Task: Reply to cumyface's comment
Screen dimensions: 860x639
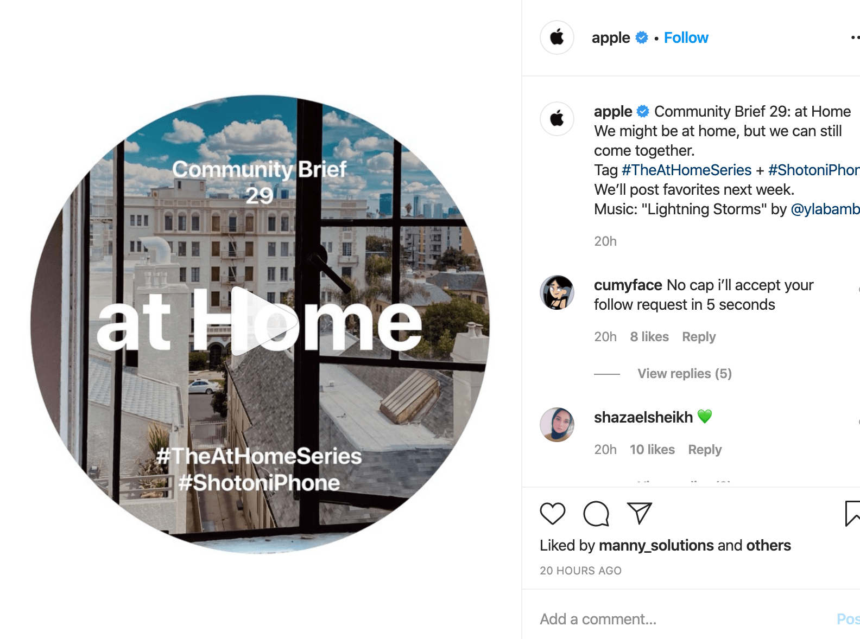Action: click(x=699, y=337)
